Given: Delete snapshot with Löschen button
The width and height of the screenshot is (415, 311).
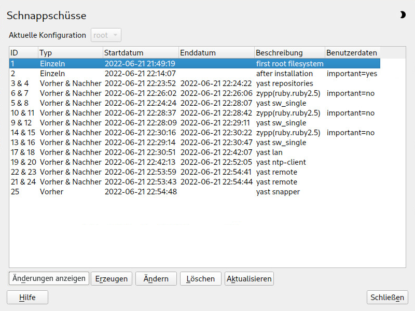Looking at the screenshot, I should coord(201,279).
